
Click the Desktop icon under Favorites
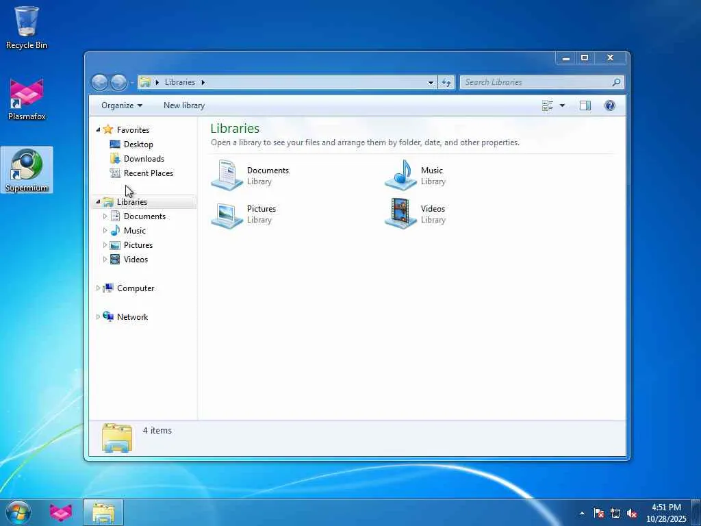click(x=115, y=144)
